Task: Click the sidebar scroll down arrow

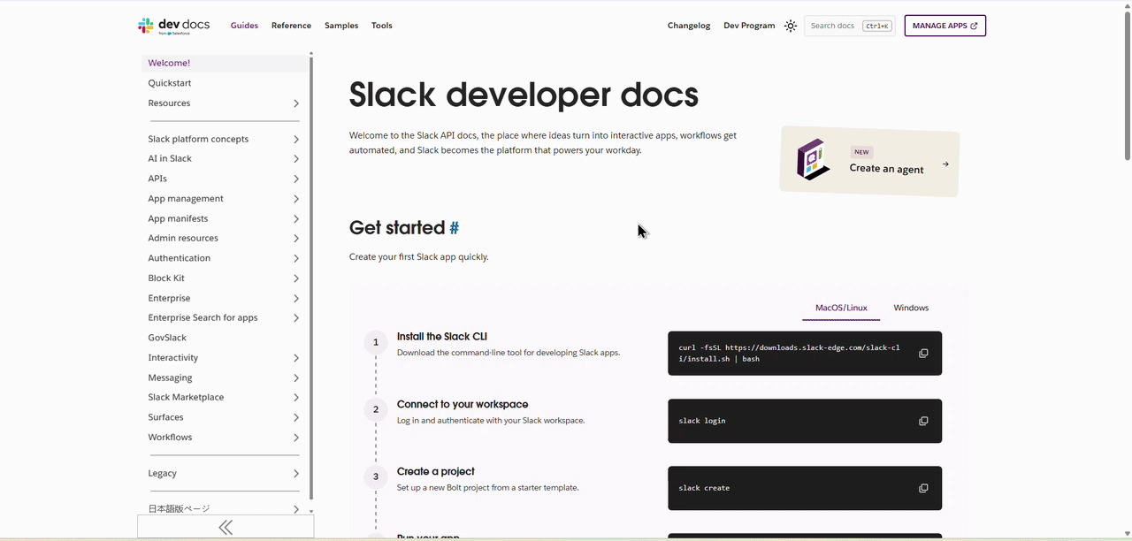Action: click(311, 511)
